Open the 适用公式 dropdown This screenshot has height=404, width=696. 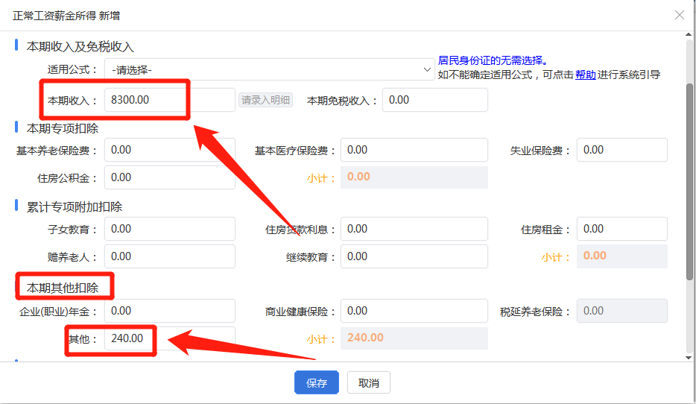click(270, 70)
